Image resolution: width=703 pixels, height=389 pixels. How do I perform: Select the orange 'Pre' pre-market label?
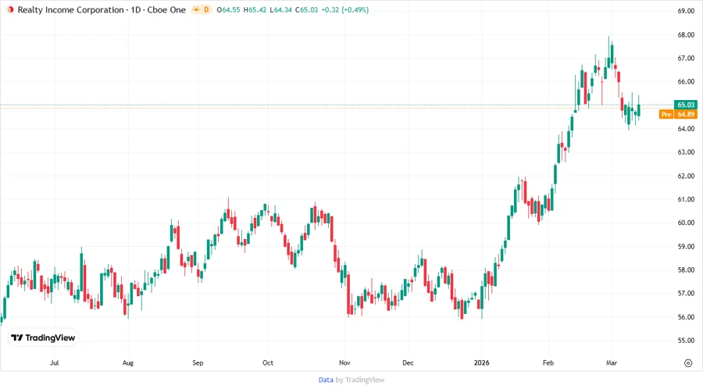click(x=666, y=114)
